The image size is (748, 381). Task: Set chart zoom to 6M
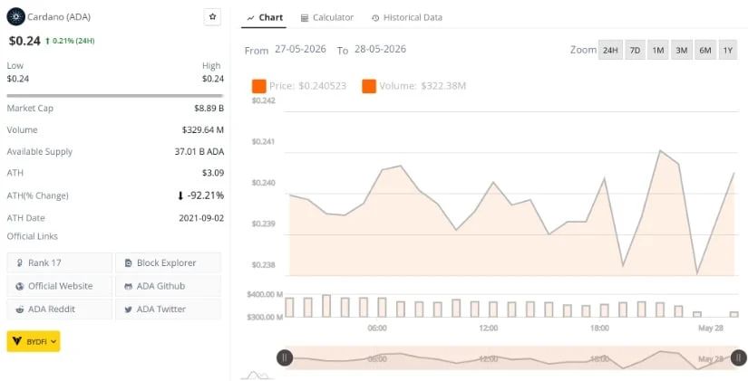pos(705,50)
